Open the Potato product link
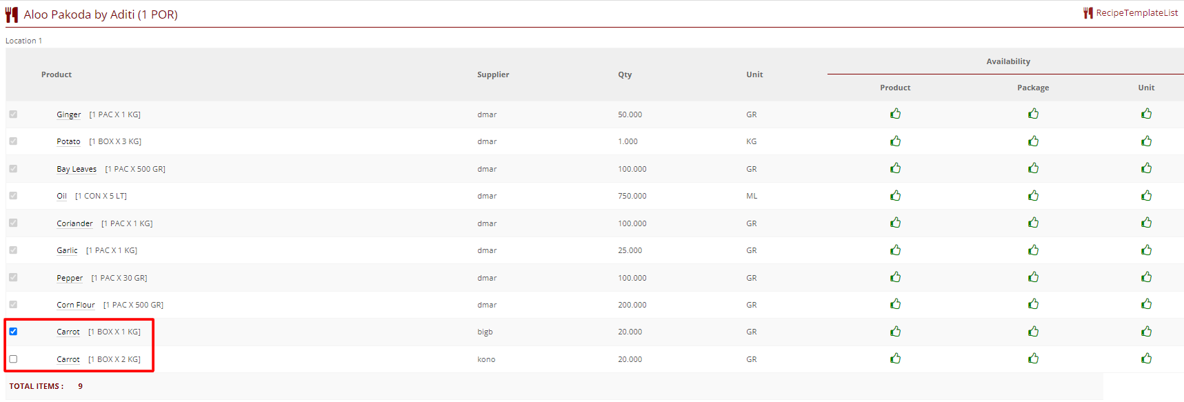This screenshot has width=1184, height=402. click(68, 141)
